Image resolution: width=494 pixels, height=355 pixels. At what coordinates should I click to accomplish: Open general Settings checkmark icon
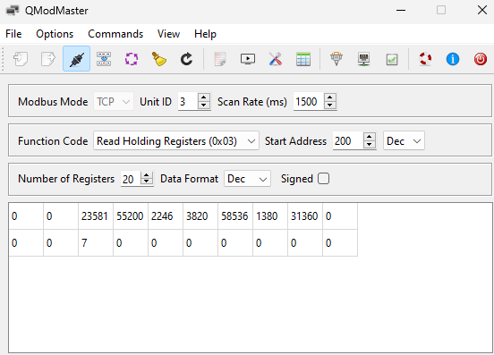[x=392, y=59]
